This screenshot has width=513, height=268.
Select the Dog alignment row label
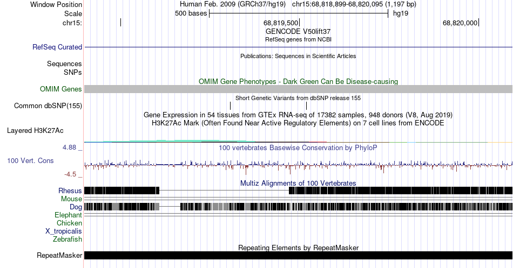(76, 207)
